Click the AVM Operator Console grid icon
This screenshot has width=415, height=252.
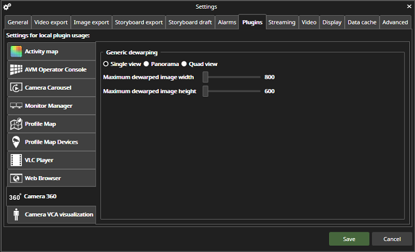[16, 70]
